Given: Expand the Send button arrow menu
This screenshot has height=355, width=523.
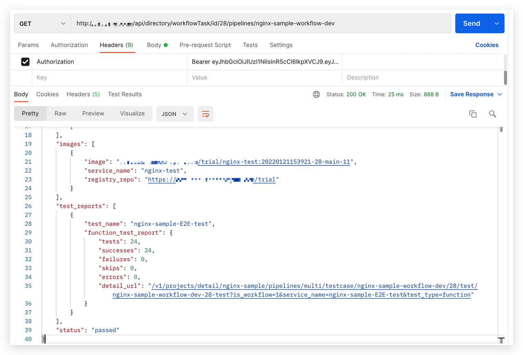Looking at the screenshot, I should pyautogui.click(x=496, y=24).
